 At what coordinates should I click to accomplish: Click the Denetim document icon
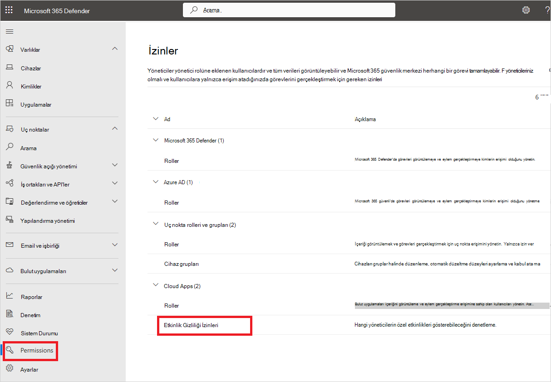[x=10, y=314]
